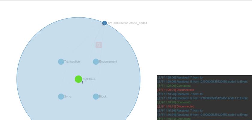Click log line 11:16:34 Received: 7
Image resolution: width=252 pixels, height=120 pixels.
[x=180, y=111]
